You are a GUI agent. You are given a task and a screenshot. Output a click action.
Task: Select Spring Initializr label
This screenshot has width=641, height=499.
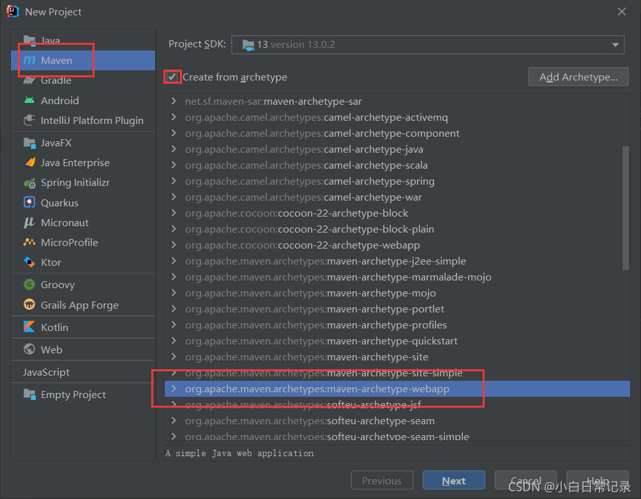coord(75,183)
